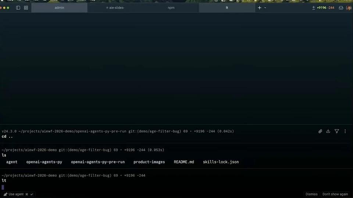Filter block output with the funnel icon

(336, 131)
